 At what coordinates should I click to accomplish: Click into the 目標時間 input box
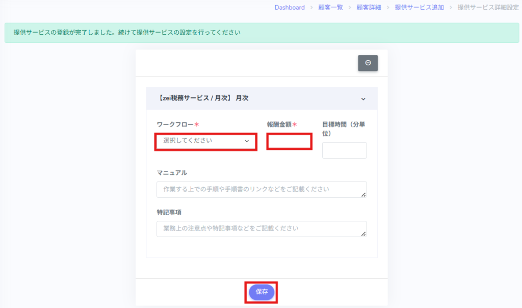(344, 150)
